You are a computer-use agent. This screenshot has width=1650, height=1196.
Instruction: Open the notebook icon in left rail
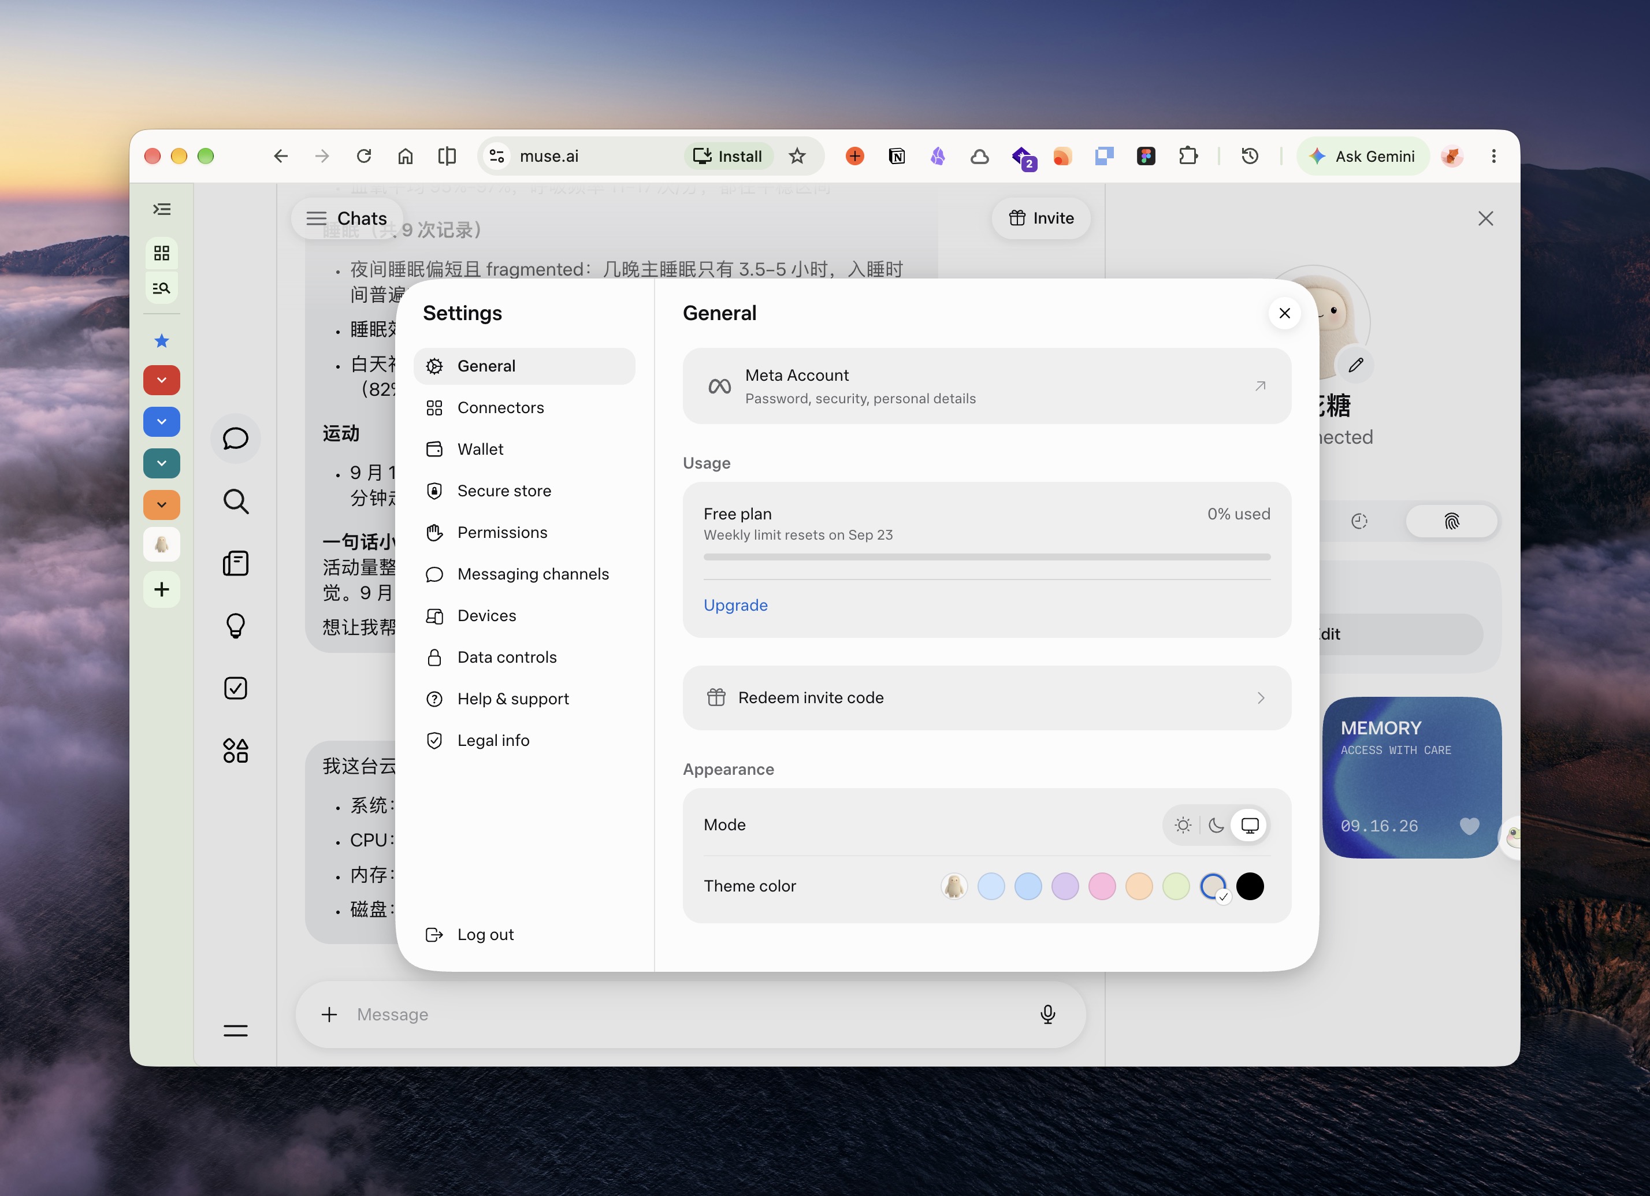pos(235,563)
